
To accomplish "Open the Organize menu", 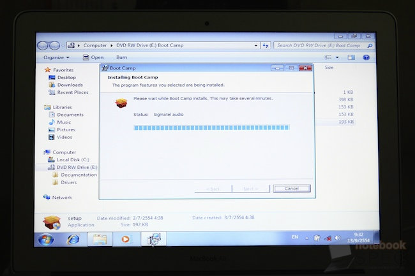I will pyautogui.click(x=56, y=57).
